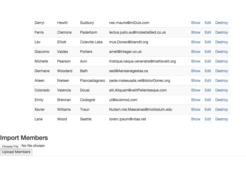
Task: Edit Colorado Valencia record
Action: pos(208,90)
